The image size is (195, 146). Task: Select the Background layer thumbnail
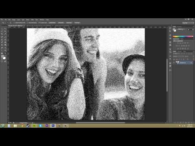pos(177,62)
